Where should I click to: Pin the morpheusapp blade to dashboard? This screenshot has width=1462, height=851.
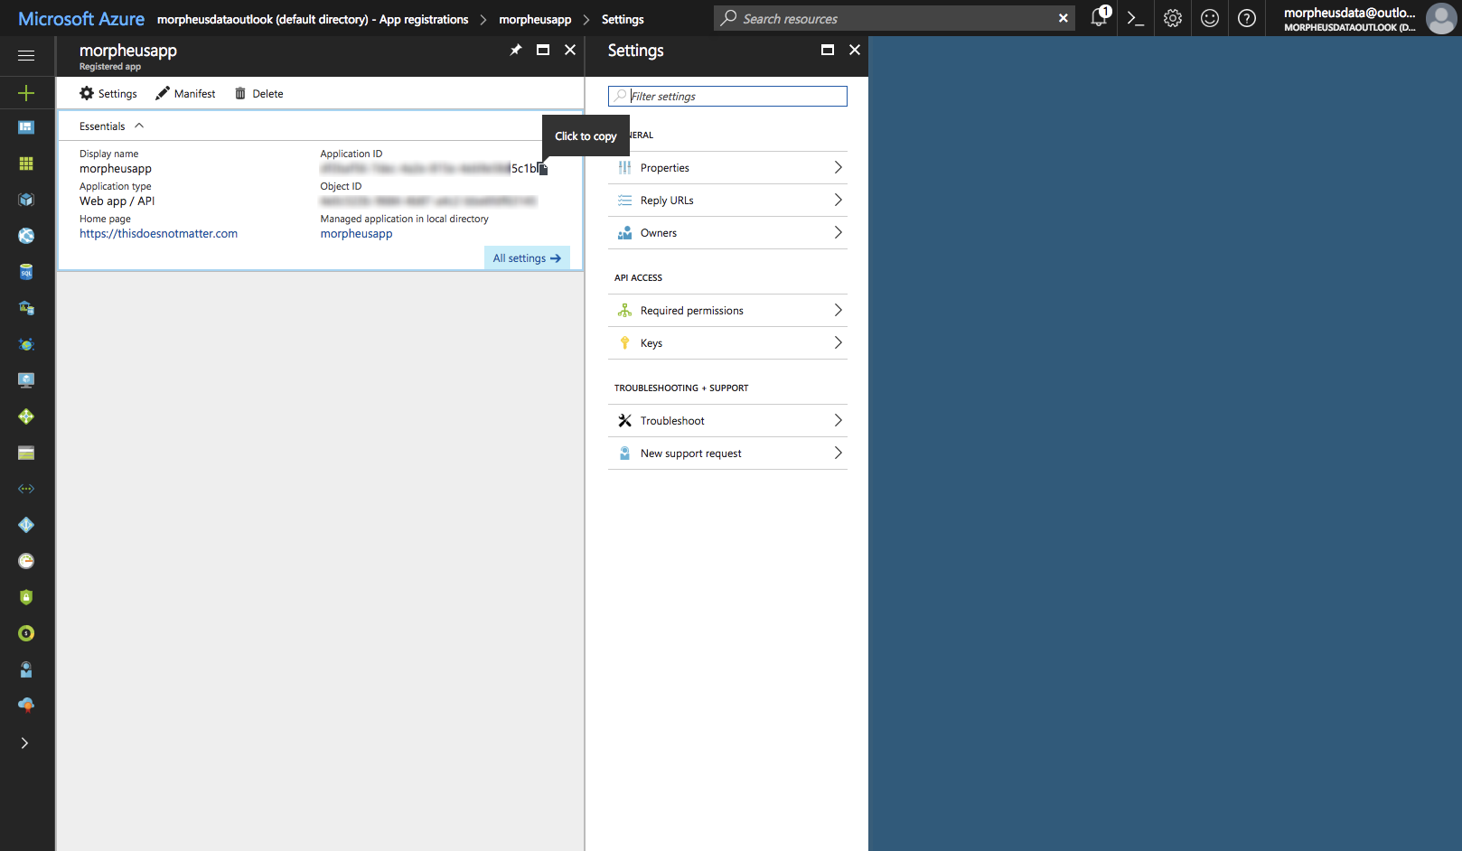(x=516, y=50)
